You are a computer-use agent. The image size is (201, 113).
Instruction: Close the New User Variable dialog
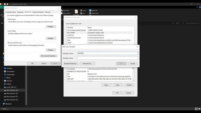[137, 47]
